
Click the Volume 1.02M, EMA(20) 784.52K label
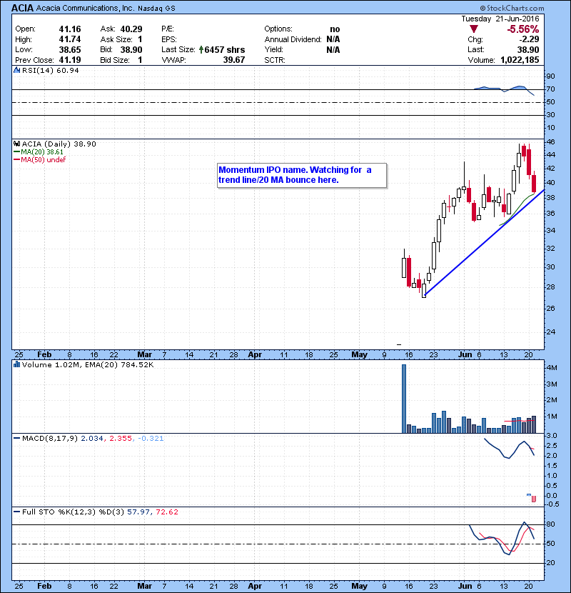point(88,365)
